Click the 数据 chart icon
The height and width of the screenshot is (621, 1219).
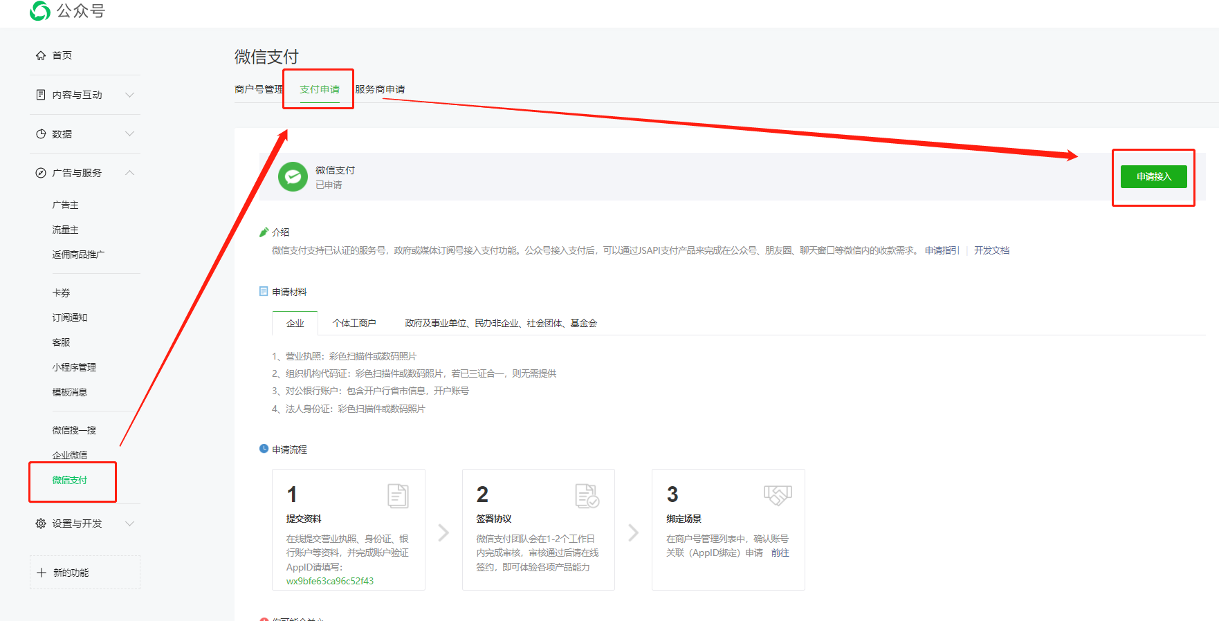41,134
